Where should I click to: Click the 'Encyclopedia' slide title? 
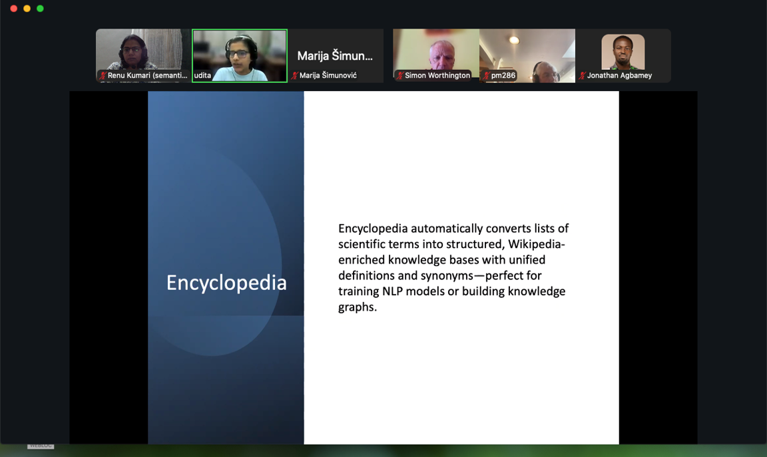pyautogui.click(x=226, y=283)
